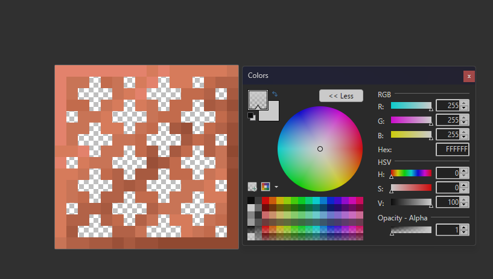
Task: Adjust the B blue channel slider
Action: pyautogui.click(x=411, y=135)
